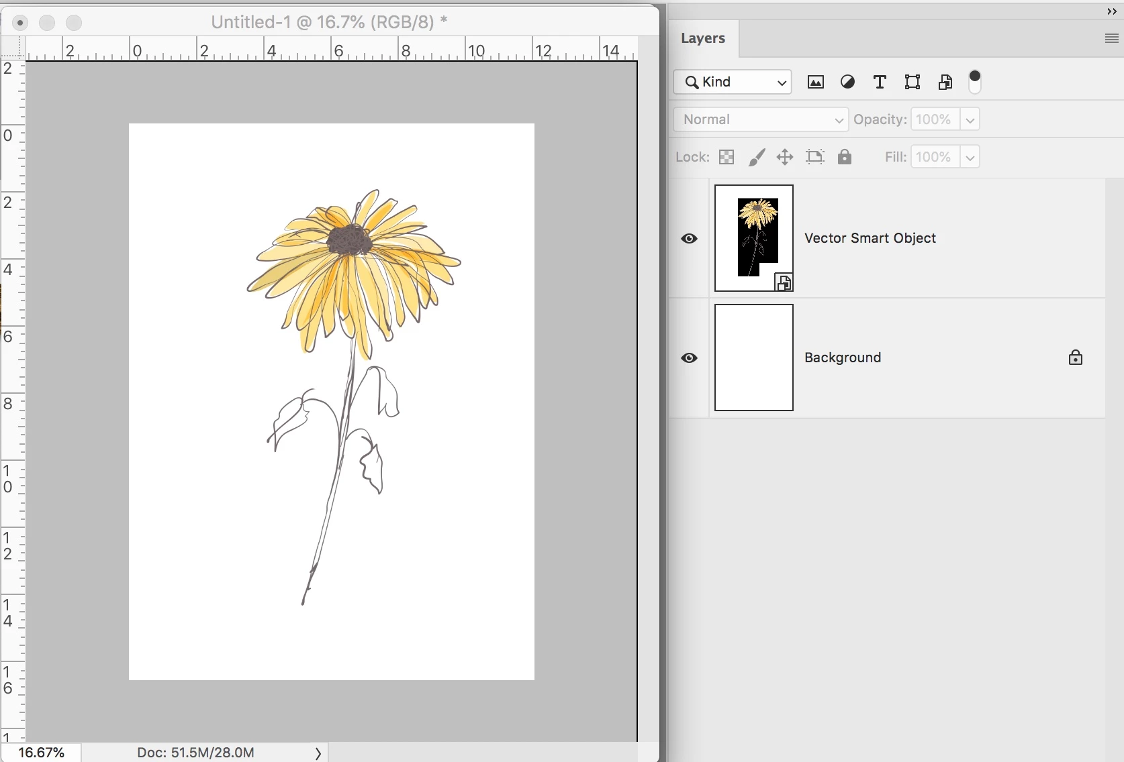1124x762 pixels.
Task: Click lock transparent pixels icon
Action: click(x=727, y=157)
